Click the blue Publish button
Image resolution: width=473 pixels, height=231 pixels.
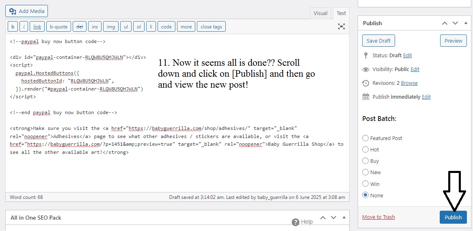click(453, 217)
